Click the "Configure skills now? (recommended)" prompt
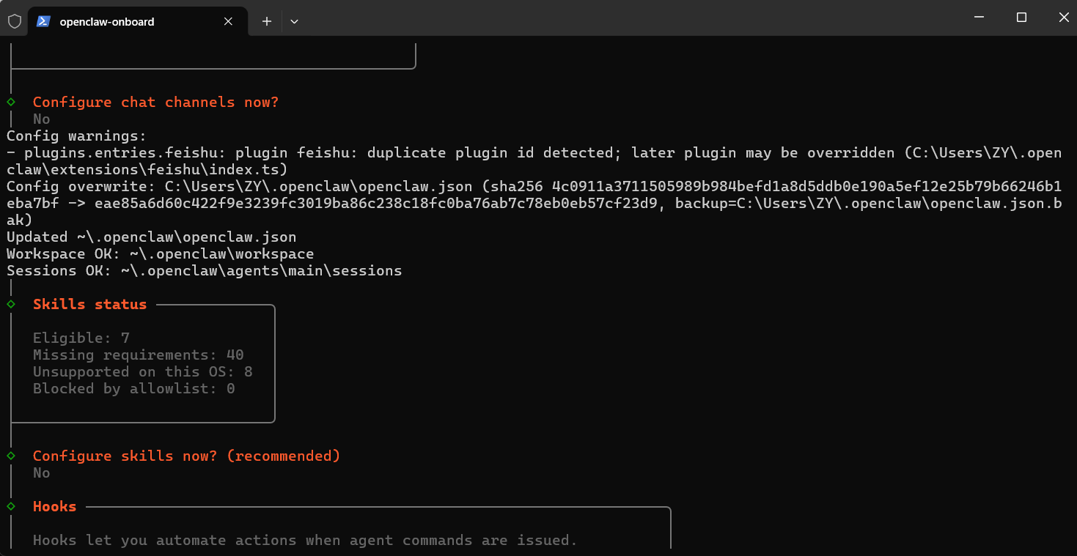This screenshot has height=556, width=1077. [x=186, y=456]
